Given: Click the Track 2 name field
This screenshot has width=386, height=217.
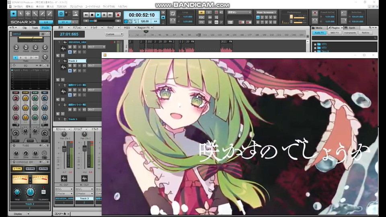Looking at the screenshot, I should click(x=77, y=61).
